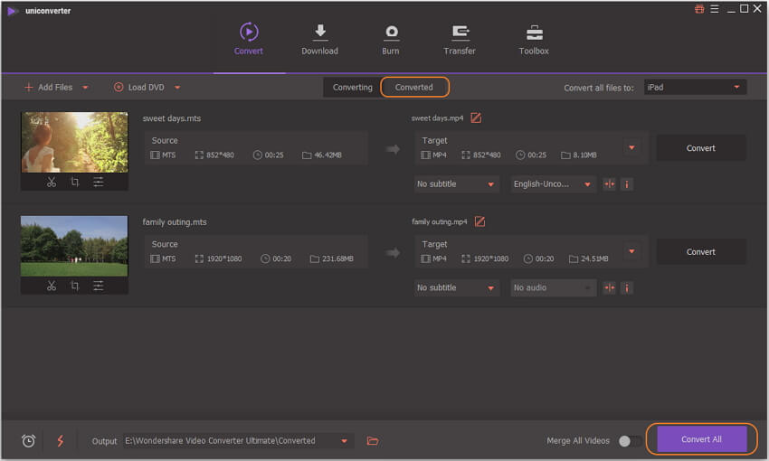Click the Convert All button

point(701,439)
